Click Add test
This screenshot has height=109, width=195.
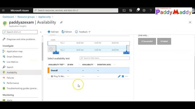coord(53,32)
